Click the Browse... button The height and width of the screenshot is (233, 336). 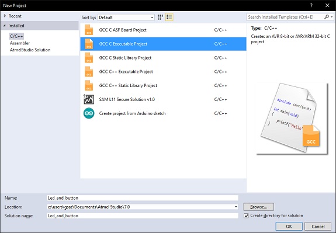(x=259, y=207)
